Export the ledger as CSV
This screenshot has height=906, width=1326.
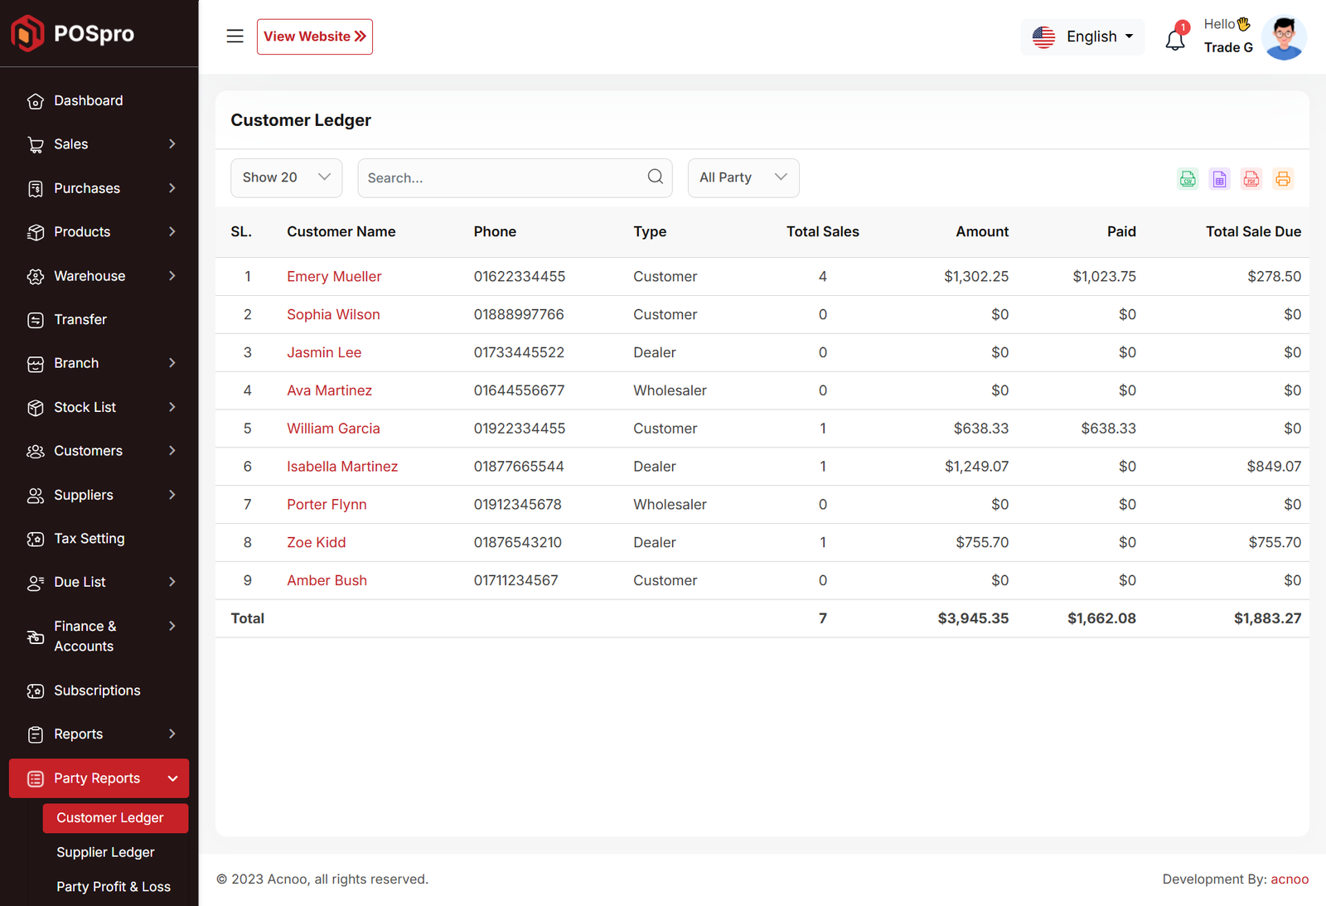click(1188, 179)
